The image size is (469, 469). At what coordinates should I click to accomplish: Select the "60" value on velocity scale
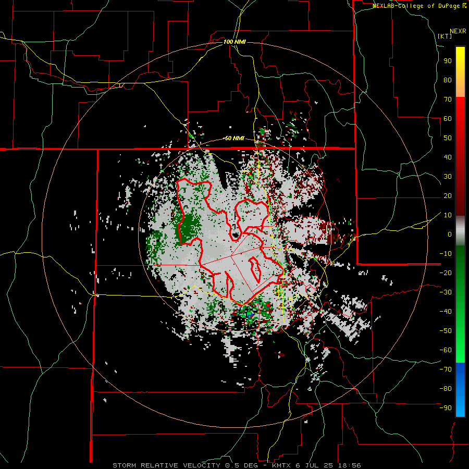click(x=448, y=119)
